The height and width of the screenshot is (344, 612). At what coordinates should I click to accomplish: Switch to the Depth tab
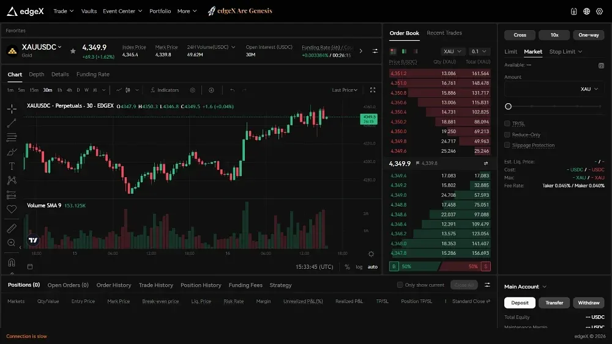[x=36, y=75]
